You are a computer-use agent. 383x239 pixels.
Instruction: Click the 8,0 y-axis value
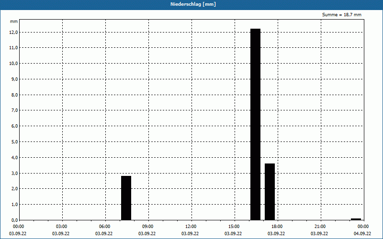point(15,95)
